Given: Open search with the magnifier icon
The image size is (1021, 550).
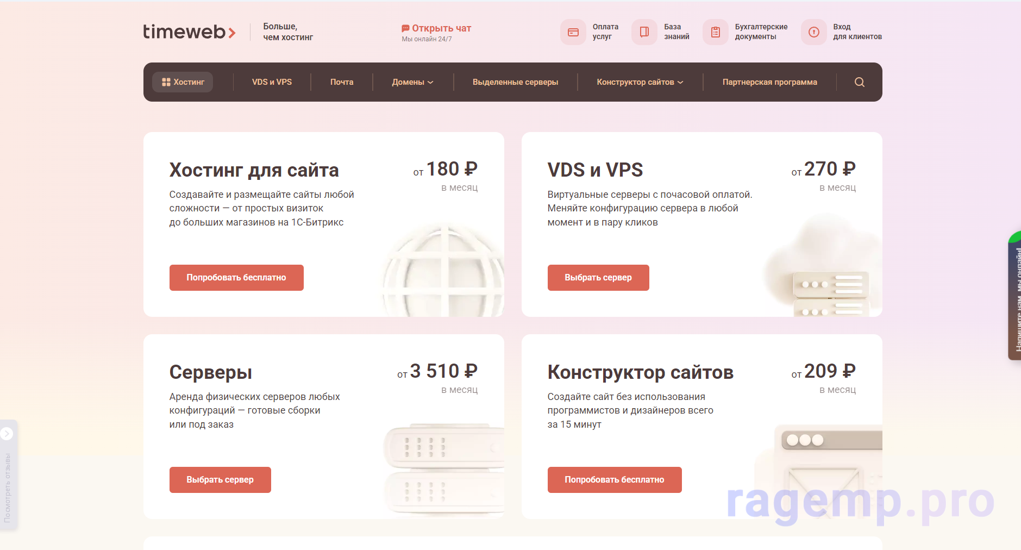Looking at the screenshot, I should (859, 82).
